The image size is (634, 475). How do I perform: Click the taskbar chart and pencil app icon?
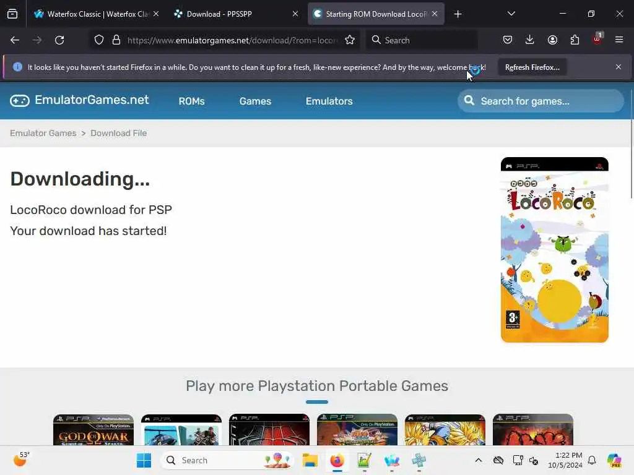[x=364, y=460]
